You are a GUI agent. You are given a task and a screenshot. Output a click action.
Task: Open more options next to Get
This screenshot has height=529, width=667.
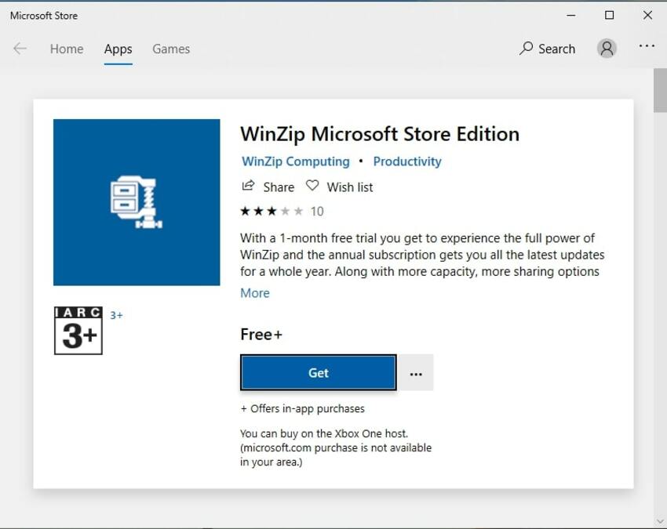click(x=416, y=373)
